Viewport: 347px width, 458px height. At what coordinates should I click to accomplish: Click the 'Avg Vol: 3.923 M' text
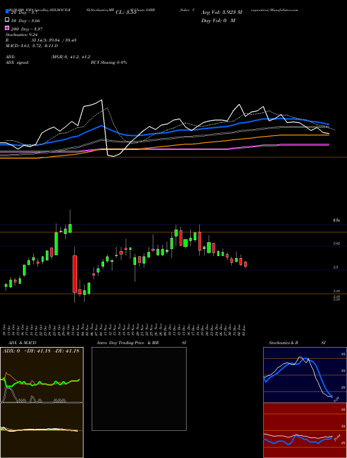[x=221, y=12]
